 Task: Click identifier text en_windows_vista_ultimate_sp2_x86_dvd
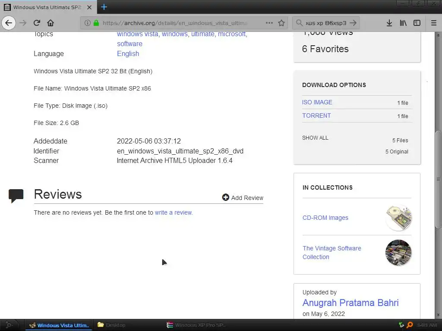(180, 151)
